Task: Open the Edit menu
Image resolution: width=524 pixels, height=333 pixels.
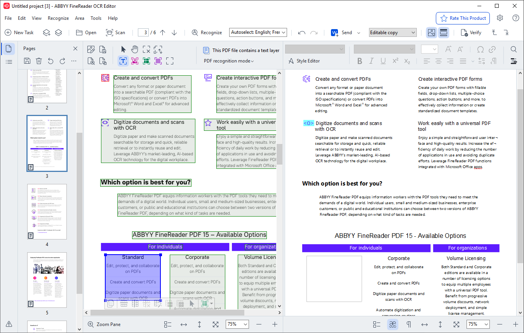Action: tap(22, 18)
